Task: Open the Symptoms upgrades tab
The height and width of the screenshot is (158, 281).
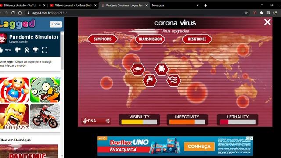Action: point(102,39)
